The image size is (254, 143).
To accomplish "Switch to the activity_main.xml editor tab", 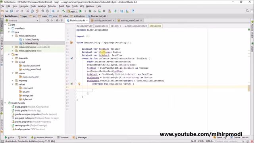I will click(x=103, y=21).
